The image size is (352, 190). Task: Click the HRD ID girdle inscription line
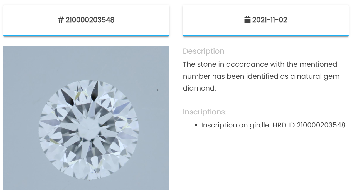273,125
